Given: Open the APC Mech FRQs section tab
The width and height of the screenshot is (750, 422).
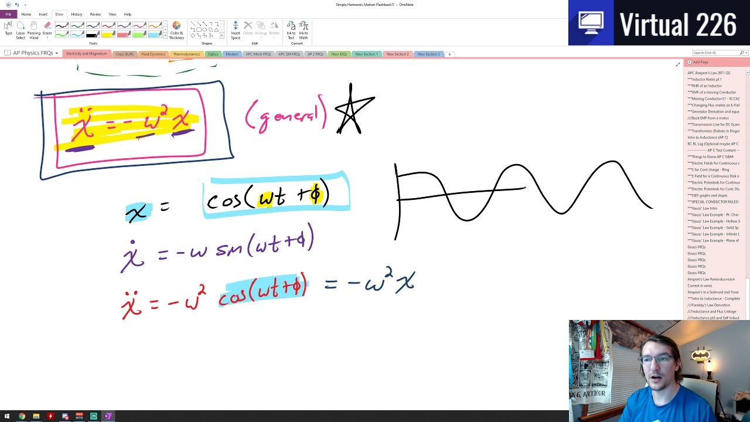Looking at the screenshot, I should 258,54.
